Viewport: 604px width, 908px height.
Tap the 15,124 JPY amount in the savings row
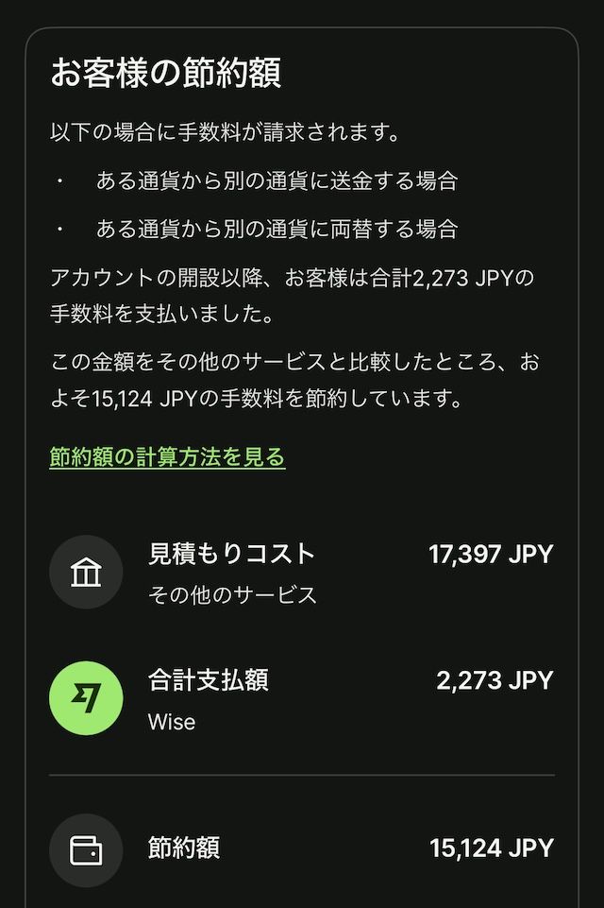tap(491, 848)
